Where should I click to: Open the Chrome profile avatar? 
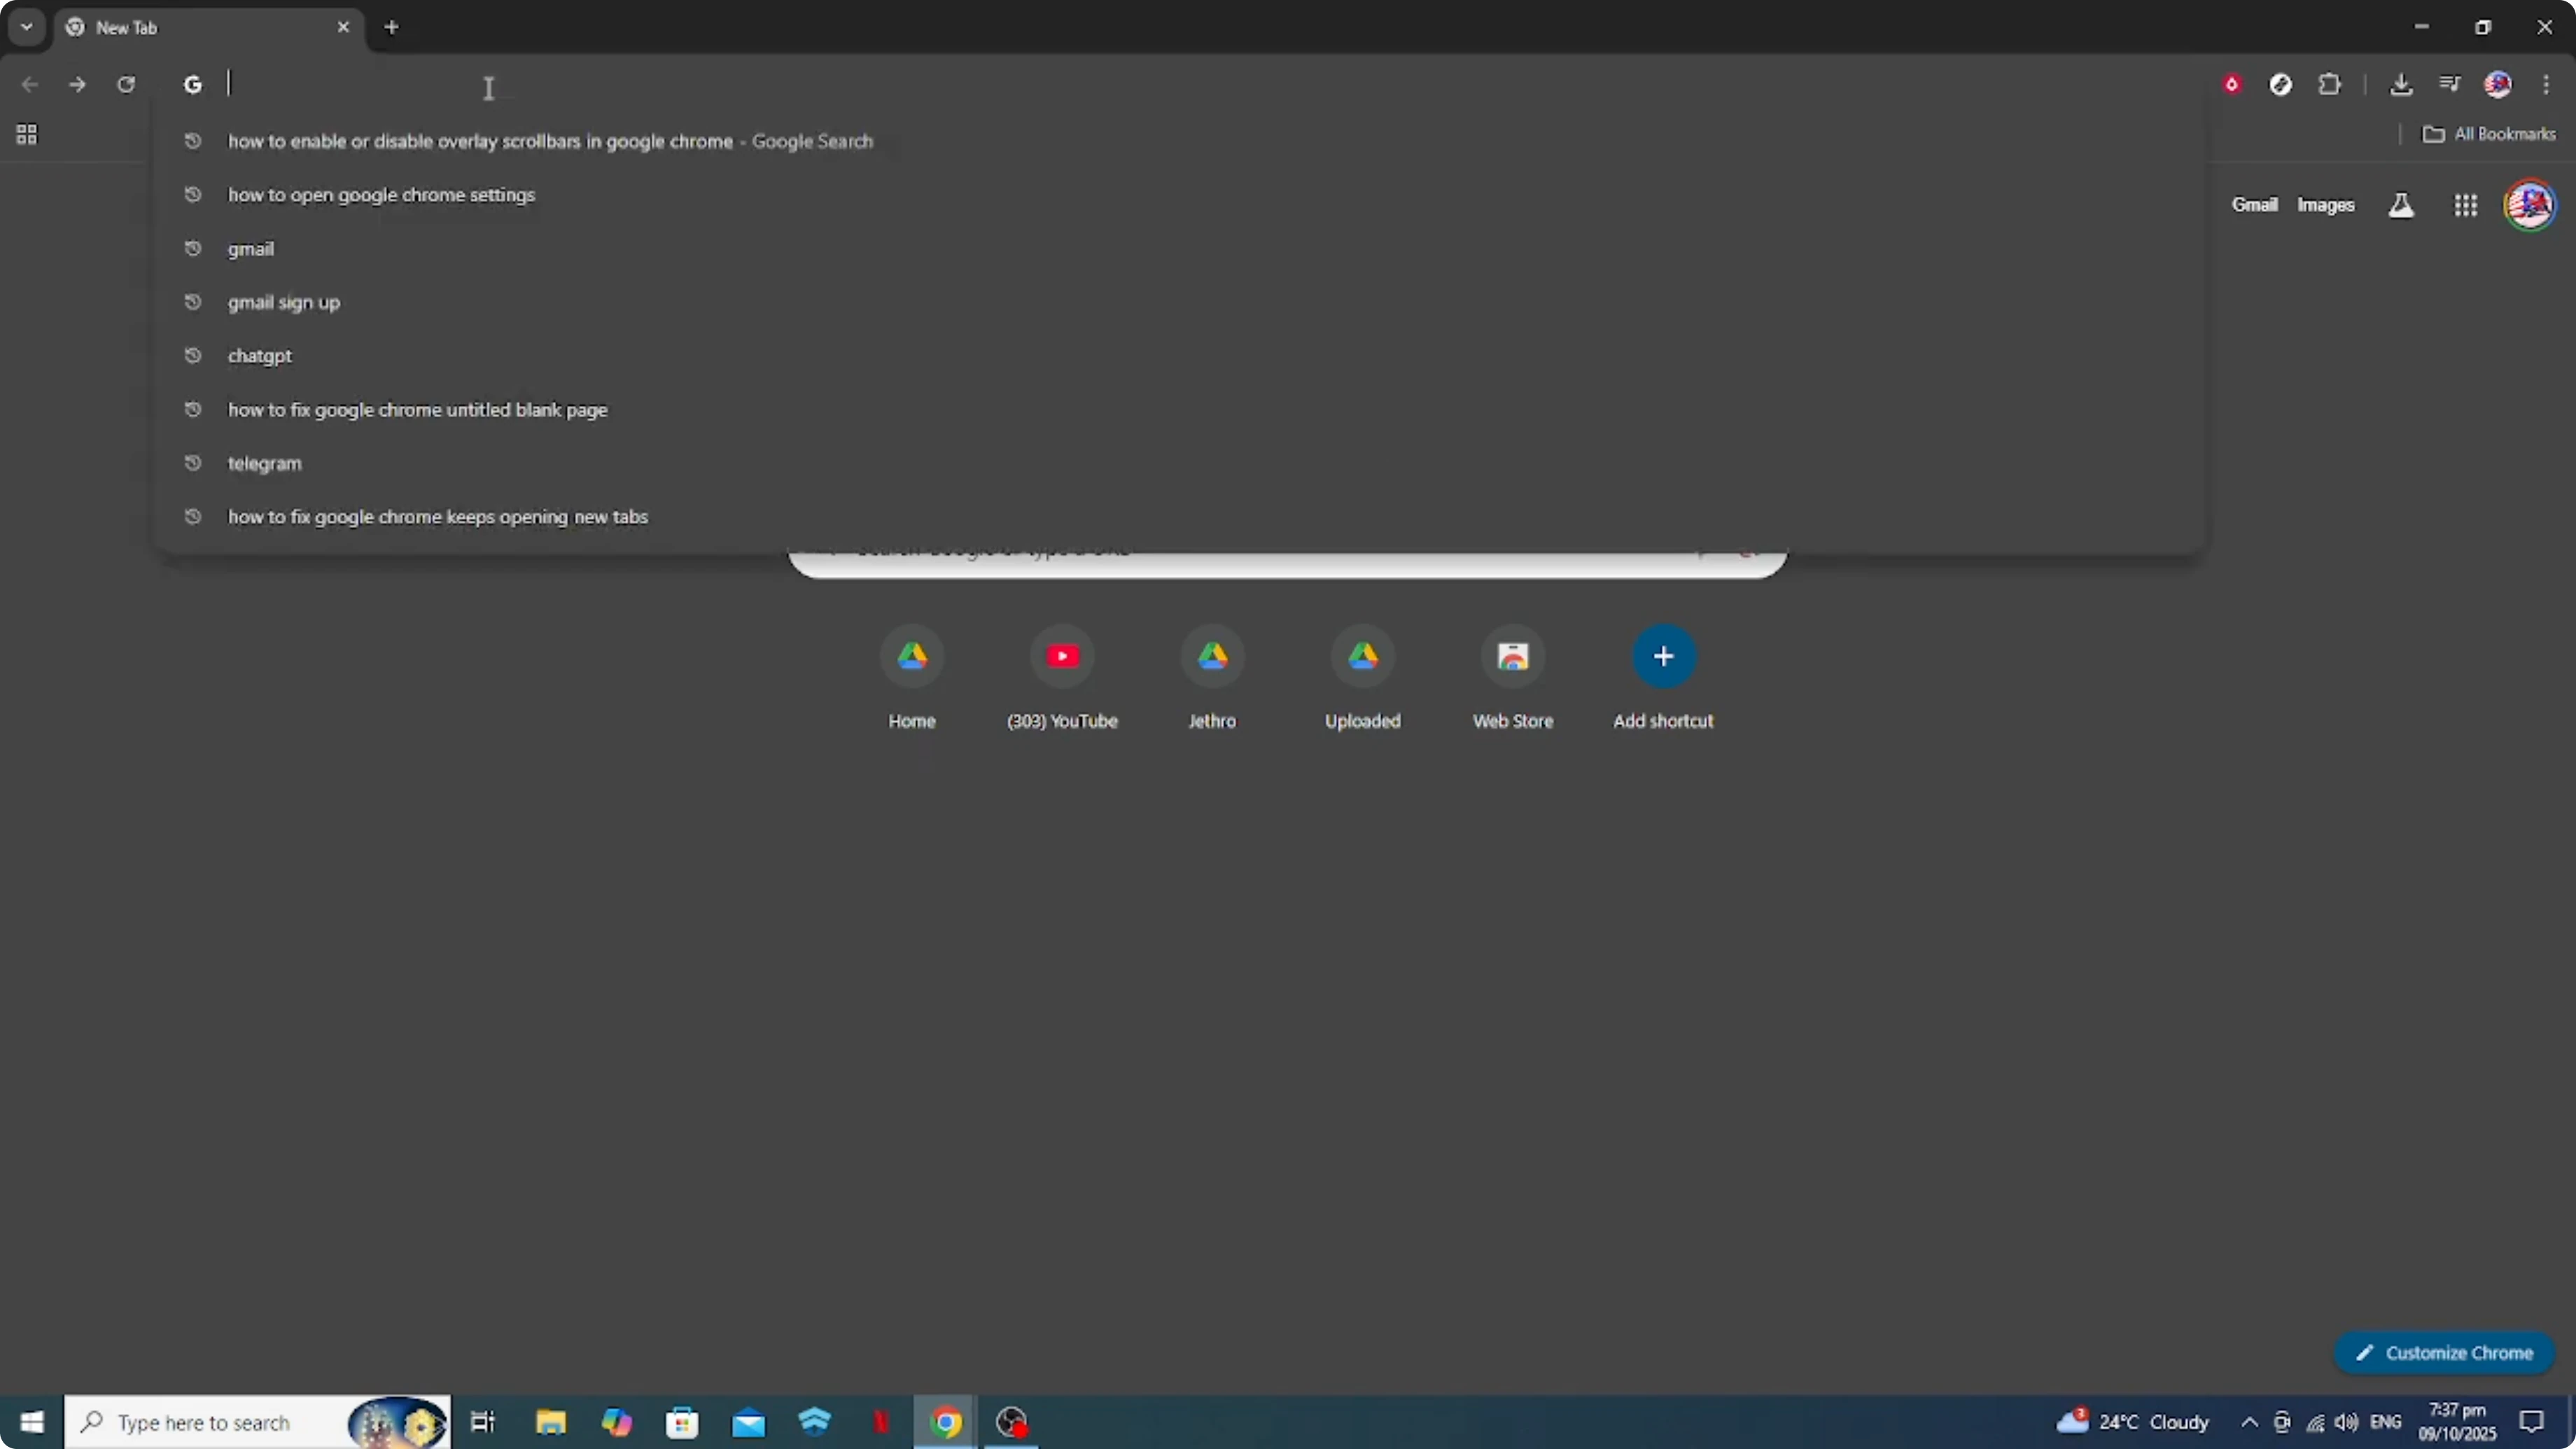click(2499, 84)
